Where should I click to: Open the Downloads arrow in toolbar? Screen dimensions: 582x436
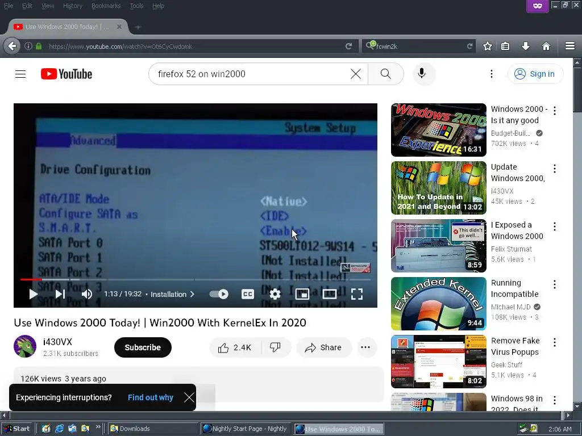[526, 47]
